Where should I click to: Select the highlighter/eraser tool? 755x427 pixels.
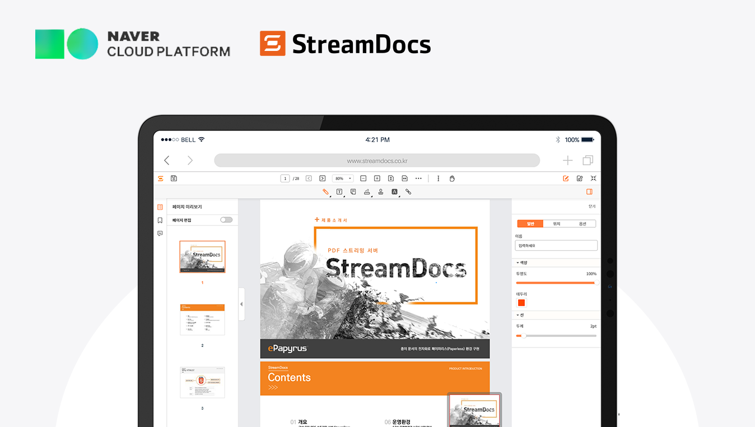(x=367, y=192)
